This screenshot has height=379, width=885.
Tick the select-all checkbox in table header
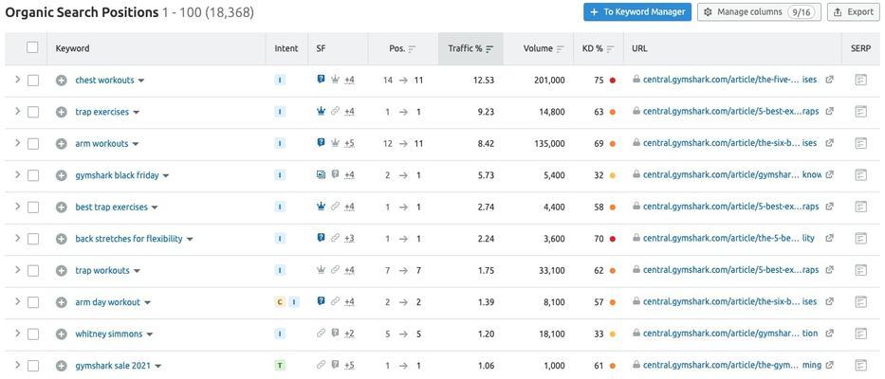33,47
